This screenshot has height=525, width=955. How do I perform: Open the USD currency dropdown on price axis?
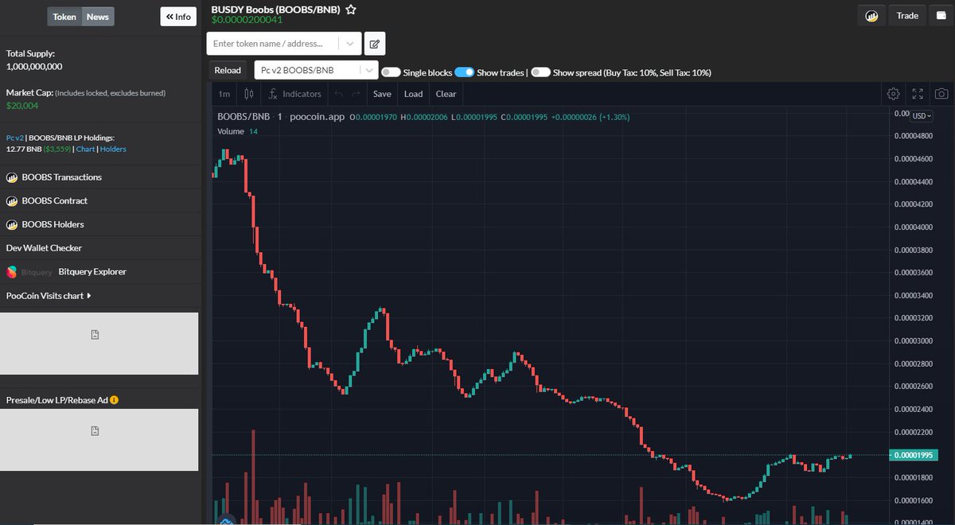922,115
